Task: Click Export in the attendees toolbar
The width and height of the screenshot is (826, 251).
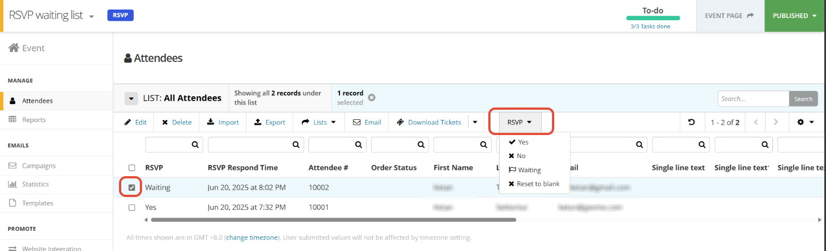Action: pyautogui.click(x=270, y=122)
